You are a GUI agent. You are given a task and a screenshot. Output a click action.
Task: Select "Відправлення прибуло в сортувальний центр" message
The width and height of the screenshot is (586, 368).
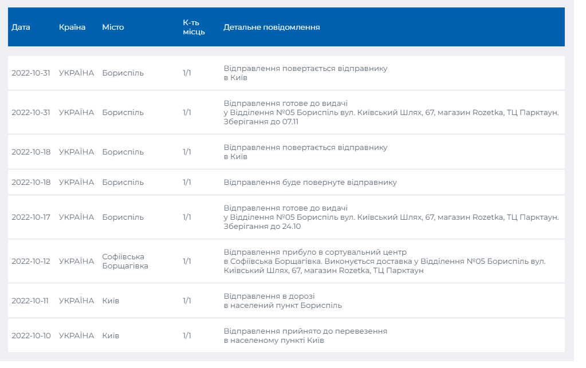315,252
